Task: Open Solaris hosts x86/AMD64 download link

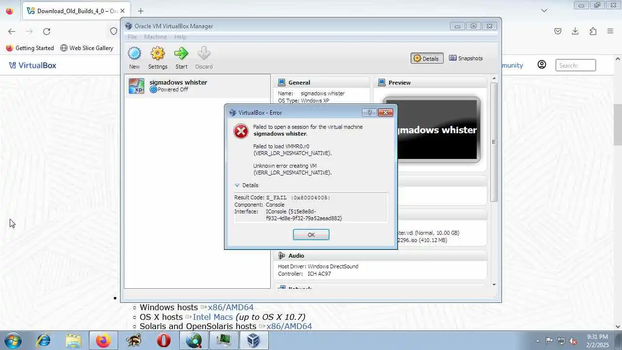Action: [289, 327]
